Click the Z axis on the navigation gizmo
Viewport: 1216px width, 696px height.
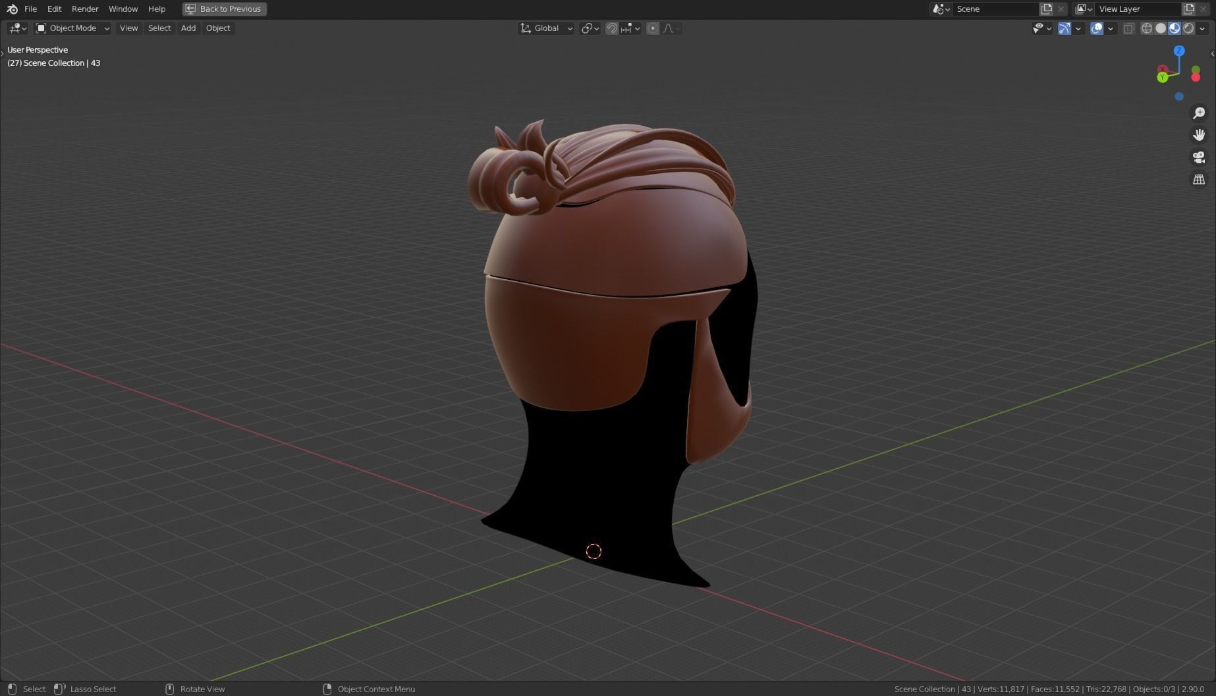point(1179,51)
